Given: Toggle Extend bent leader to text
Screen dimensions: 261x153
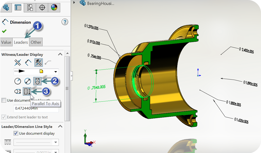Looking at the screenshot, I should (x=4, y=117).
